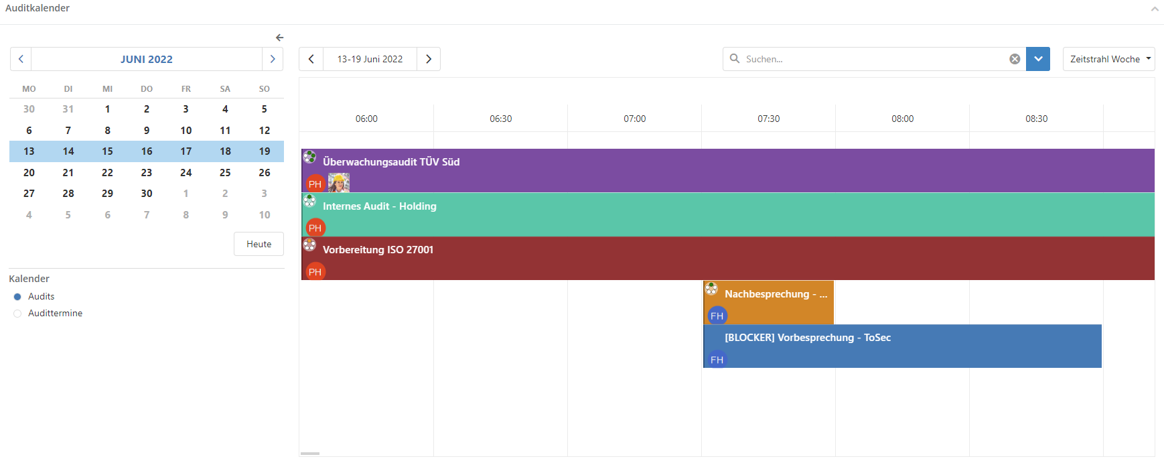1164x465 pixels.
Task: Click FH avatar on Nachbesprechung event
Action: click(x=717, y=316)
